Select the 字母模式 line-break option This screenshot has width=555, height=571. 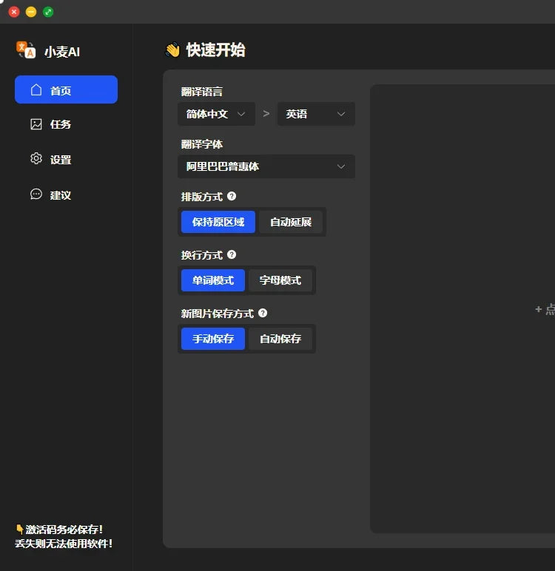pos(280,280)
